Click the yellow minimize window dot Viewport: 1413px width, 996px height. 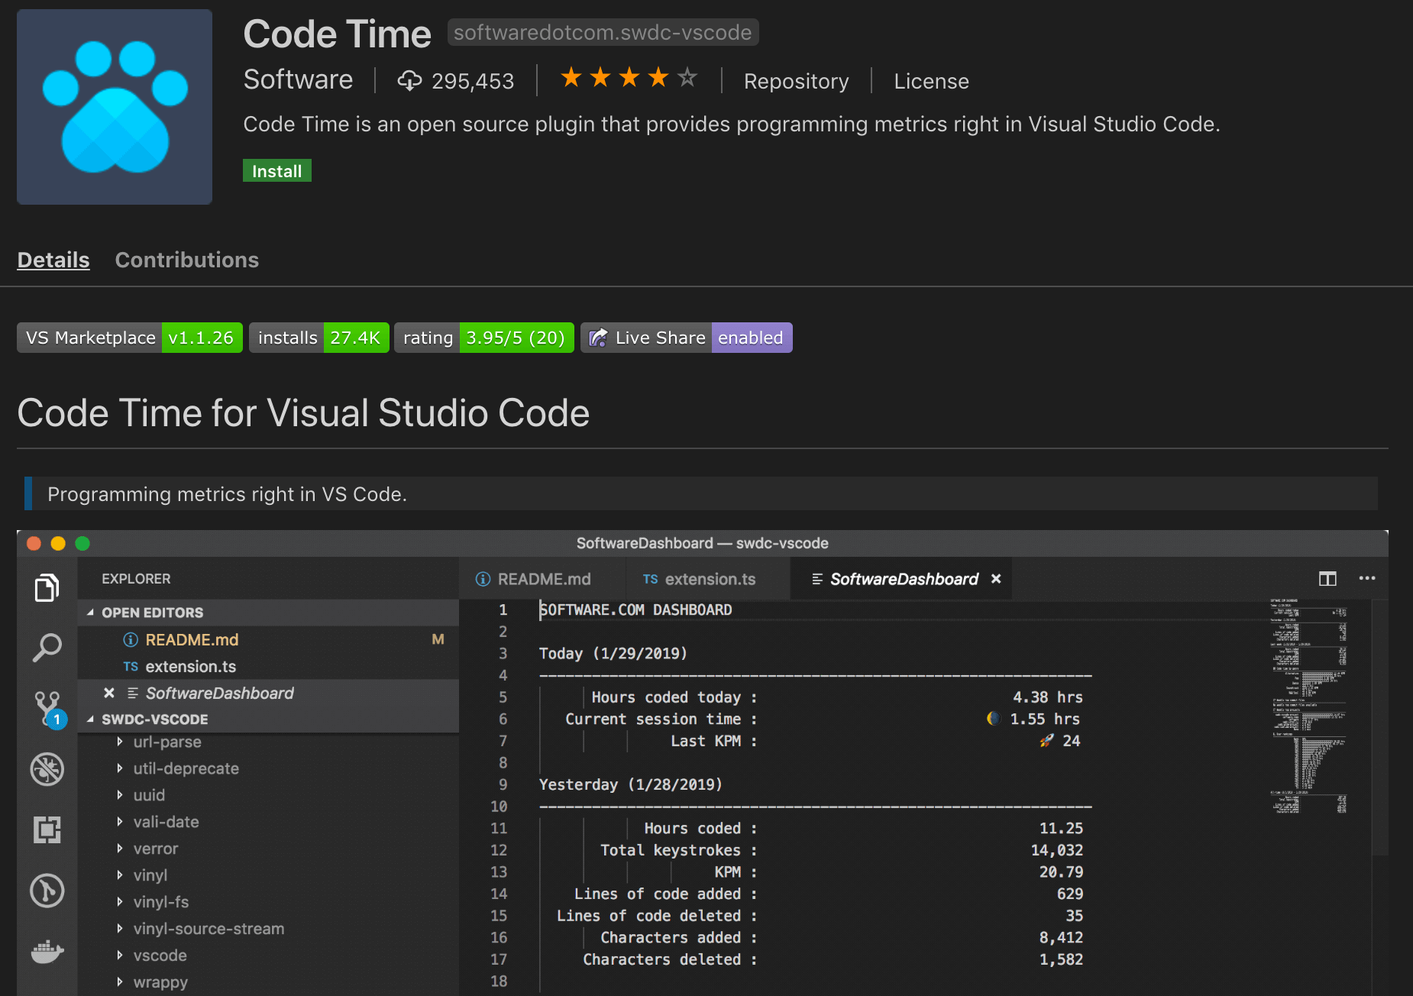click(58, 543)
